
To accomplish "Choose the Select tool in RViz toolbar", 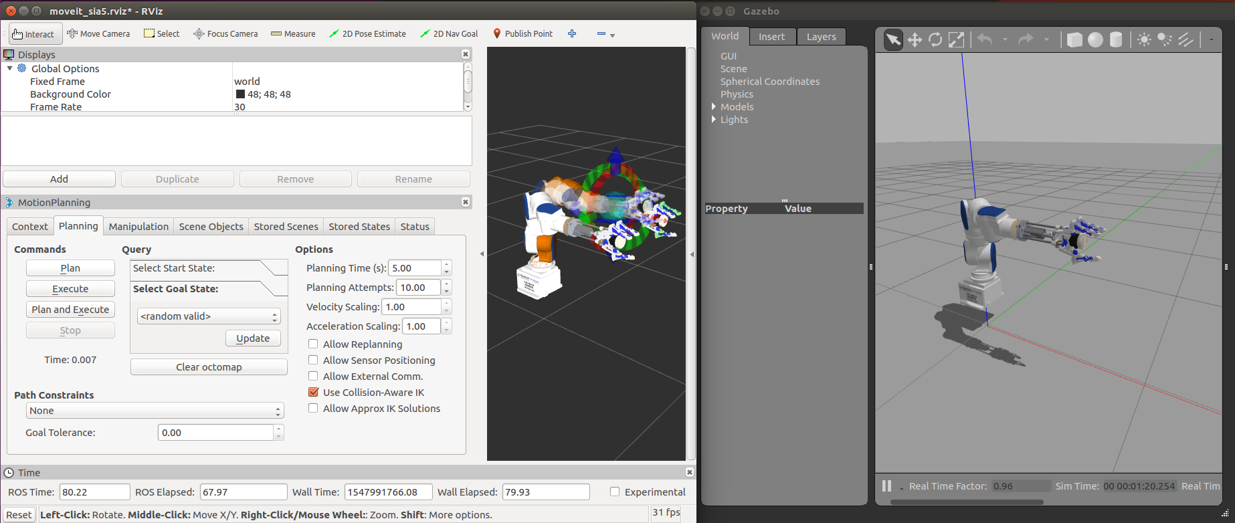I will (x=161, y=34).
